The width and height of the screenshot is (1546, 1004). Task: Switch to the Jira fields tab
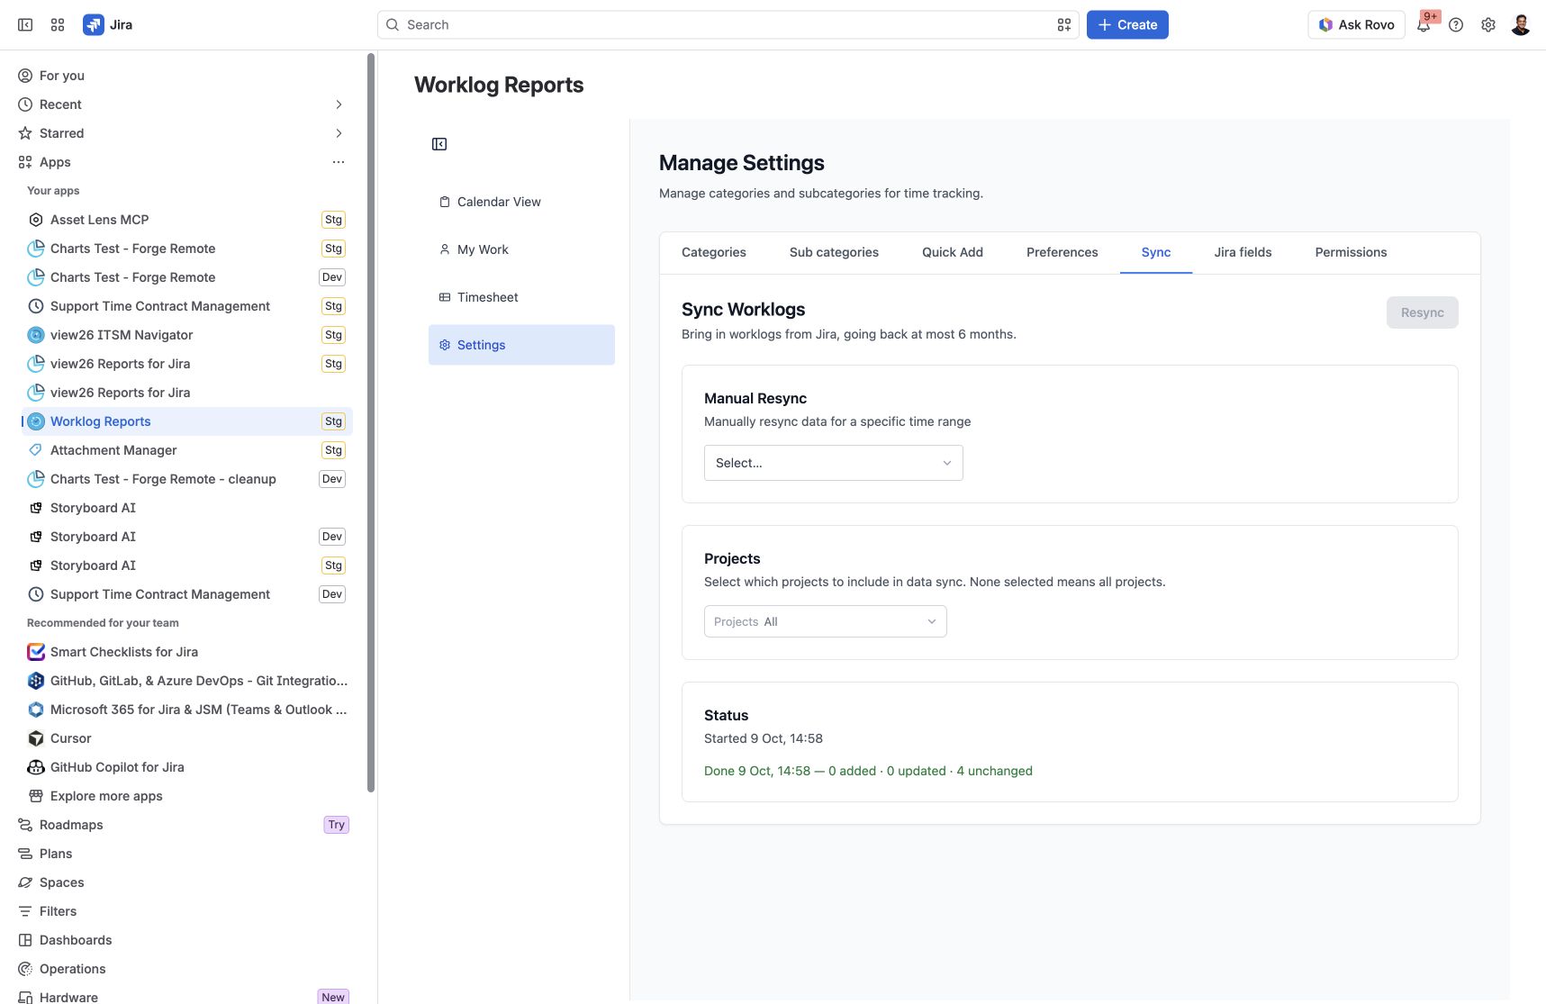click(x=1243, y=252)
